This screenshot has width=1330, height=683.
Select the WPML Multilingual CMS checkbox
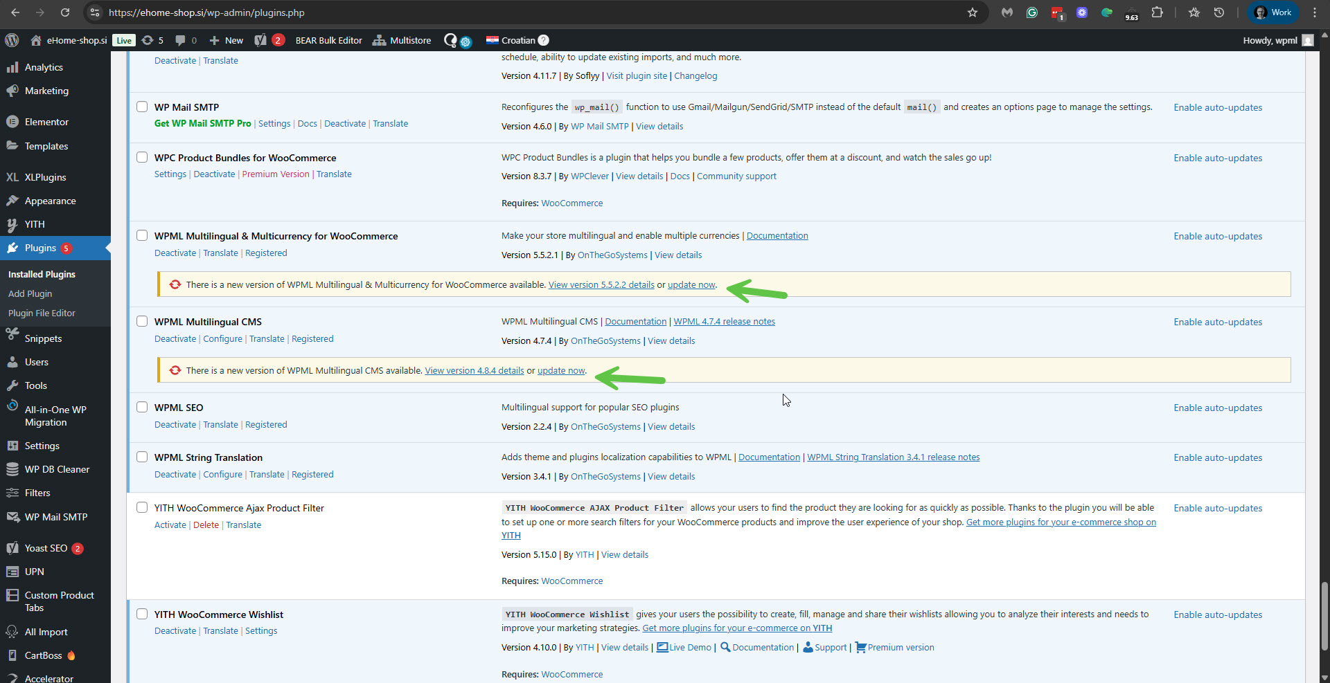(142, 321)
